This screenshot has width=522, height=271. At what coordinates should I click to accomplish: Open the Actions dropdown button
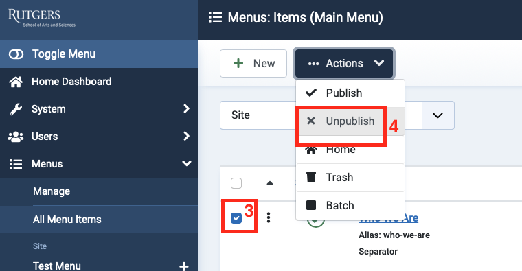pos(344,64)
